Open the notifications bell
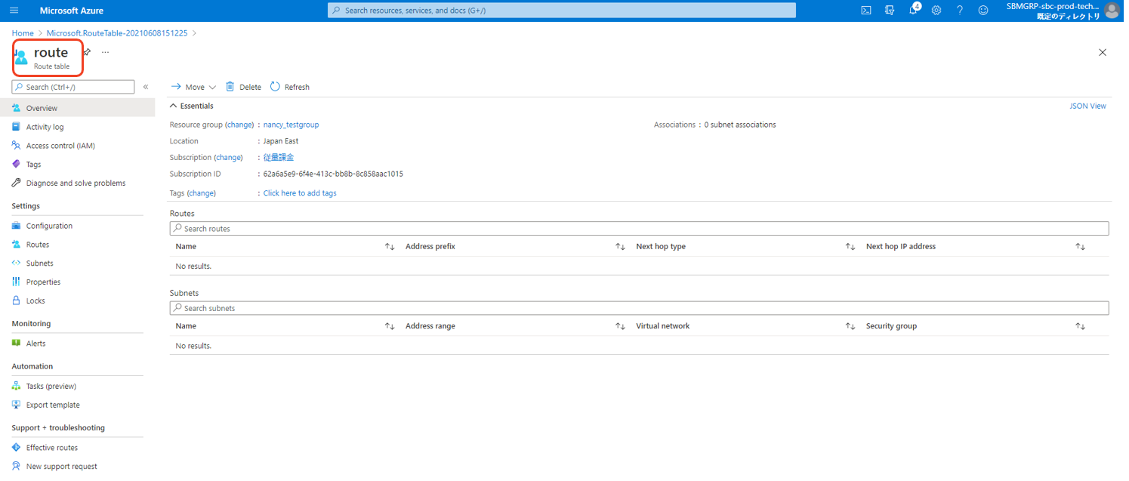1129x481 pixels. pyautogui.click(x=913, y=11)
